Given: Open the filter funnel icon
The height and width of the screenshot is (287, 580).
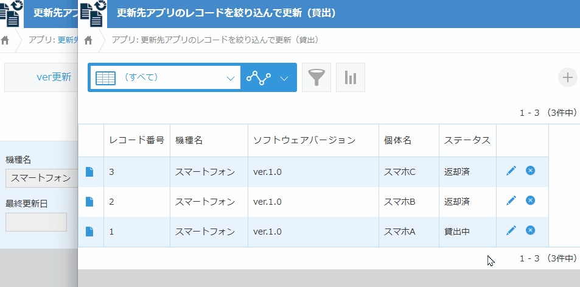Looking at the screenshot, I should pyautogui.click(x=316, y=77).
